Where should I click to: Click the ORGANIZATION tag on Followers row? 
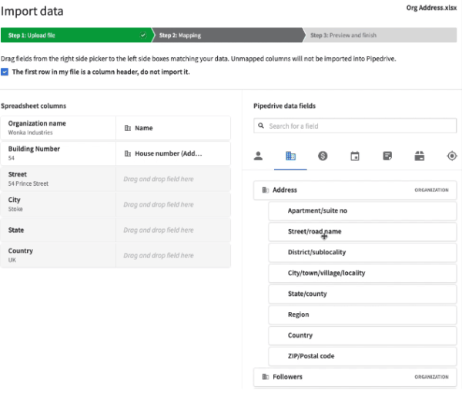432,377
